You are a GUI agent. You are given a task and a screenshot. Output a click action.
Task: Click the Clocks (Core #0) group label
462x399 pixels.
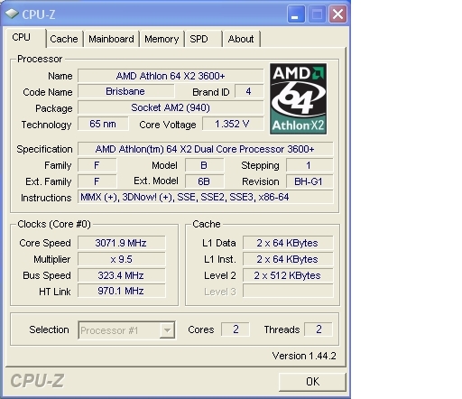coord(54,224)
